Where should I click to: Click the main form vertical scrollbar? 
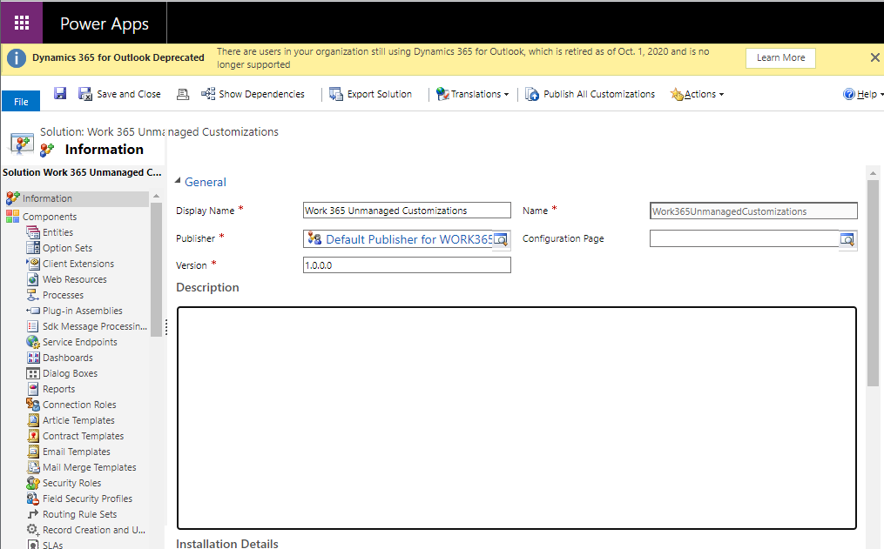pyautogui.click(x=873, y=283)
